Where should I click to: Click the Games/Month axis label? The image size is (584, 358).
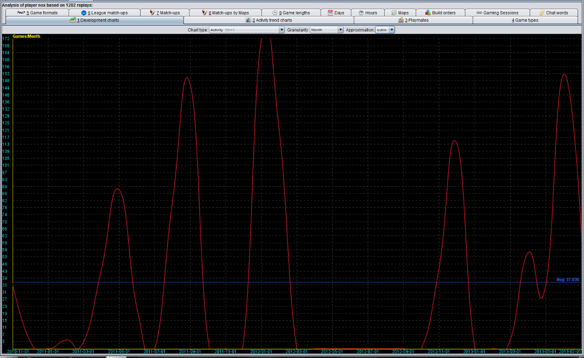(x=26, y=36)
